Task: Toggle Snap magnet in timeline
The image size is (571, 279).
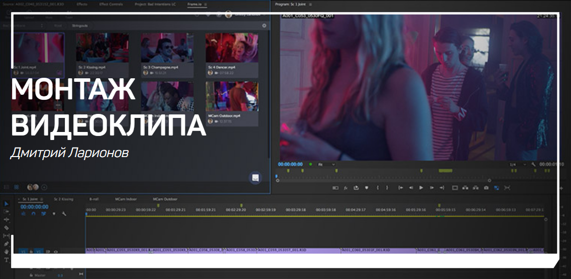Action: click(x=33, y=214)
